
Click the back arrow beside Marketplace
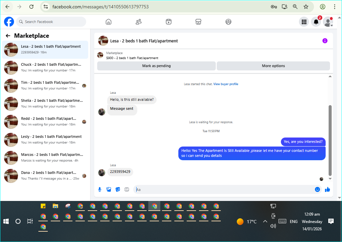8,36
